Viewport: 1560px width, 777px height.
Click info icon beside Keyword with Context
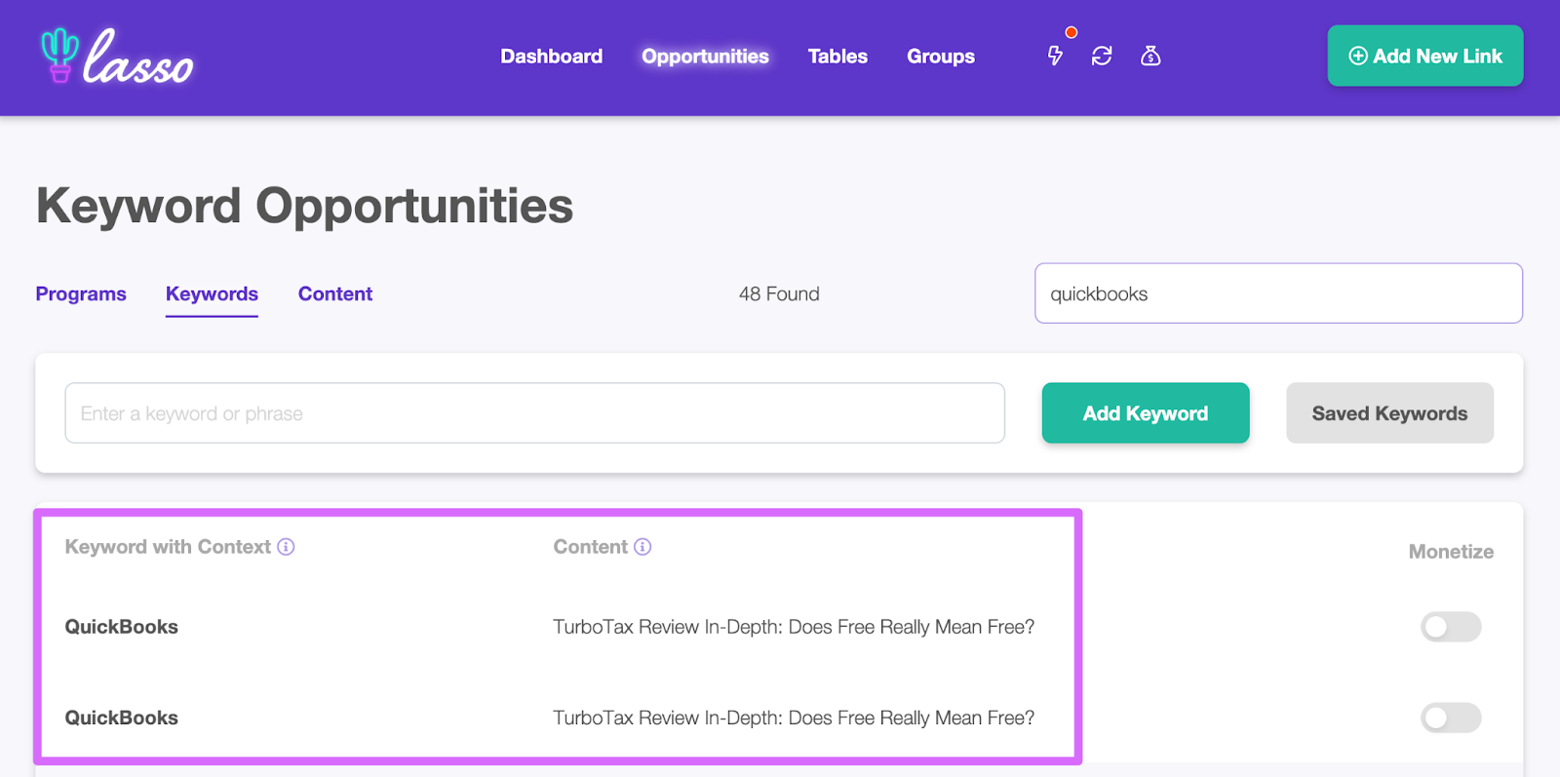[286, 547]
